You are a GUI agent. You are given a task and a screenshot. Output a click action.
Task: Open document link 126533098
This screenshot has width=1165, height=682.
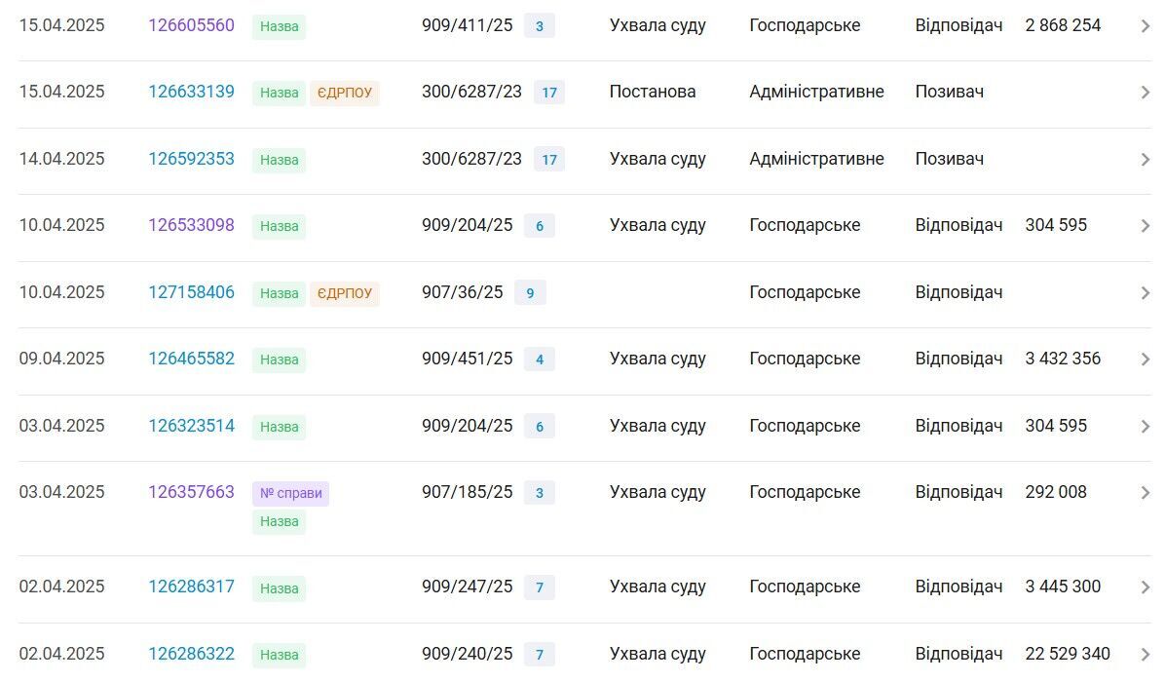(191, 225)
